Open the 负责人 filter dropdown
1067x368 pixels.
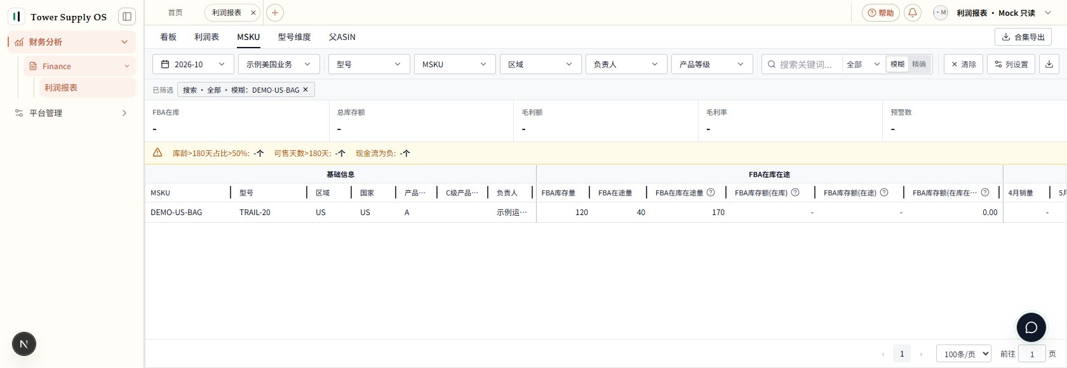626,64
